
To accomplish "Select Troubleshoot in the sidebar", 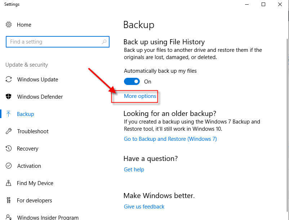I will pyautogui.click(x=33, y=131).
